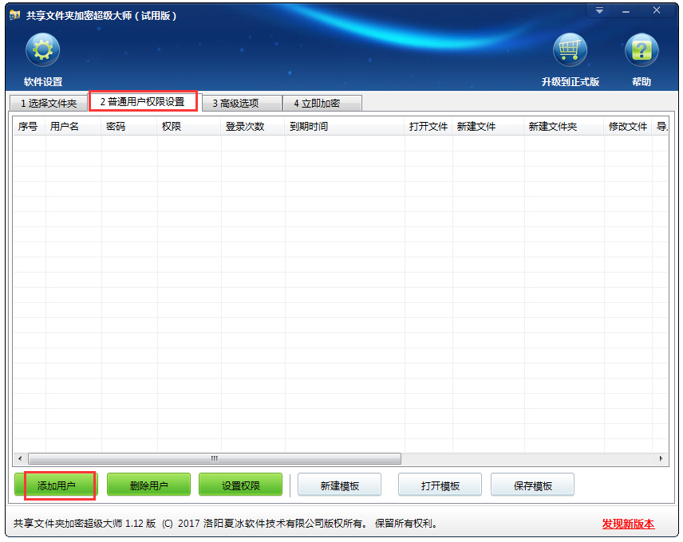This screenshot has width=683, height=542.
Task: Follow the 发现新版本 link
Action: (x=628, y=524)
